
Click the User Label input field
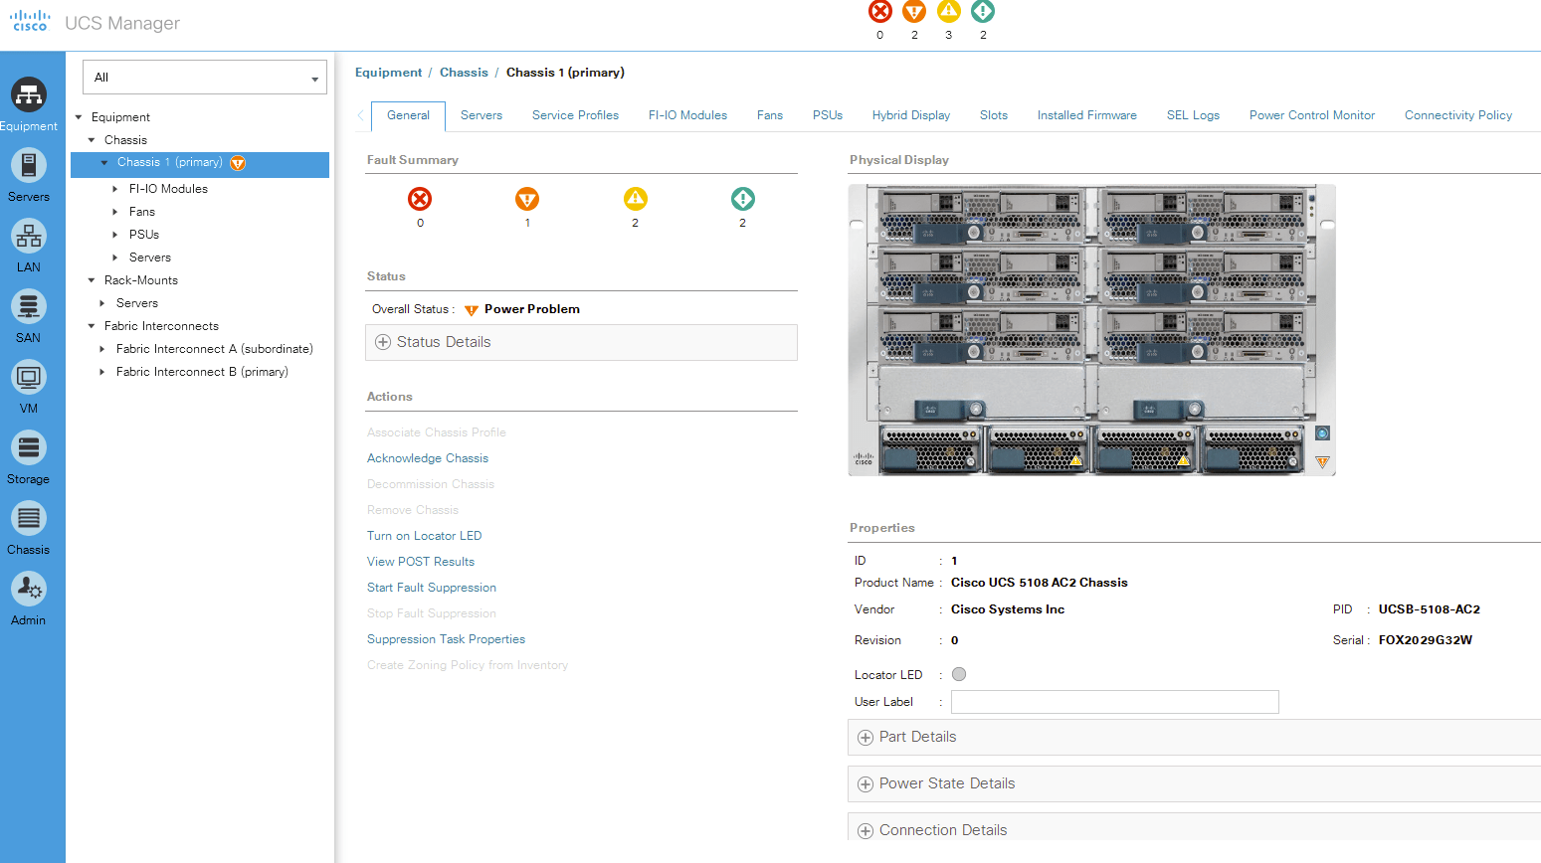[1114, 702]
